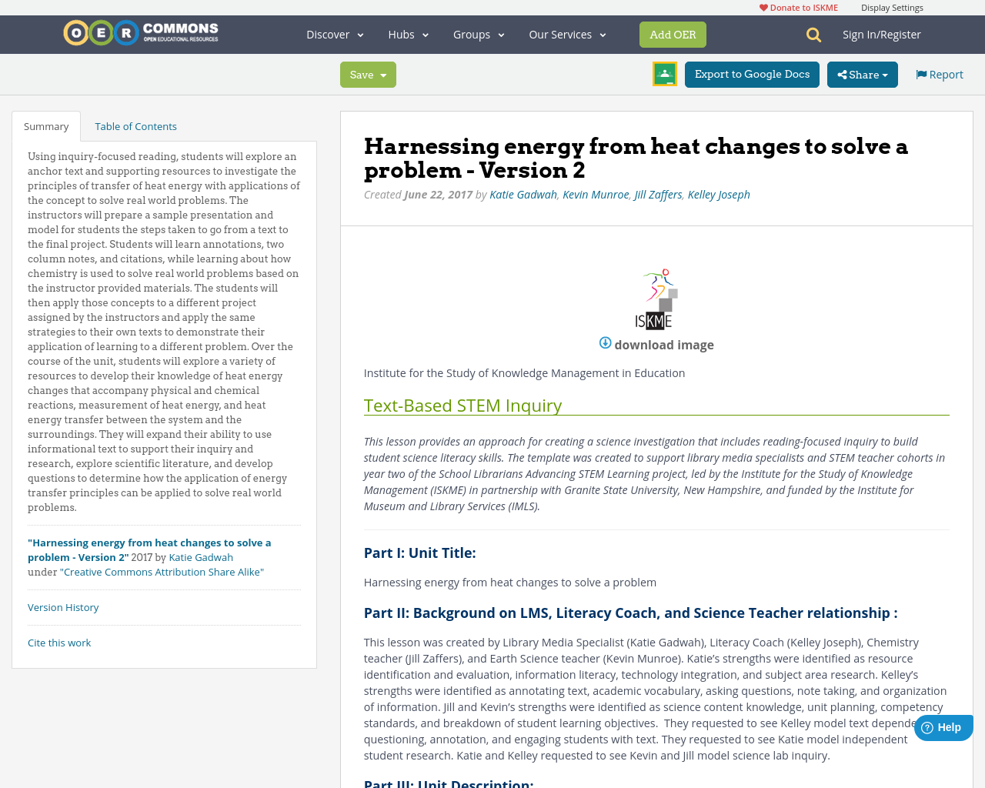Open the Save dropdown arrow

[x=382, y=73]
